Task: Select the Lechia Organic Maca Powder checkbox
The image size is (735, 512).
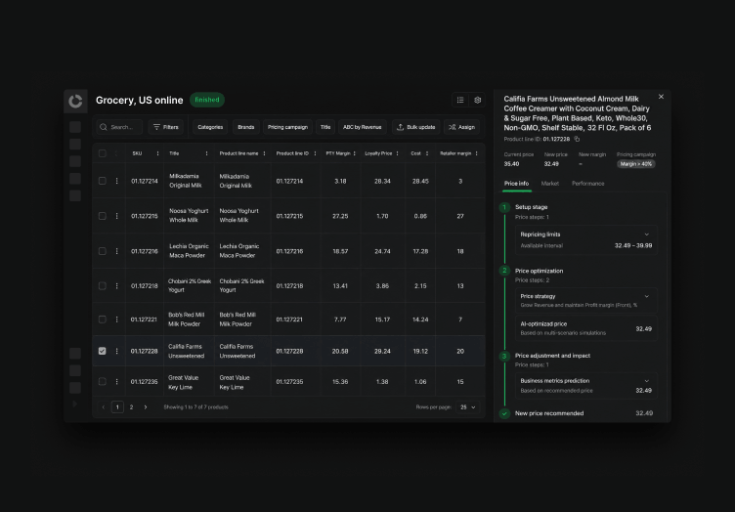Action: pos(103,251)
